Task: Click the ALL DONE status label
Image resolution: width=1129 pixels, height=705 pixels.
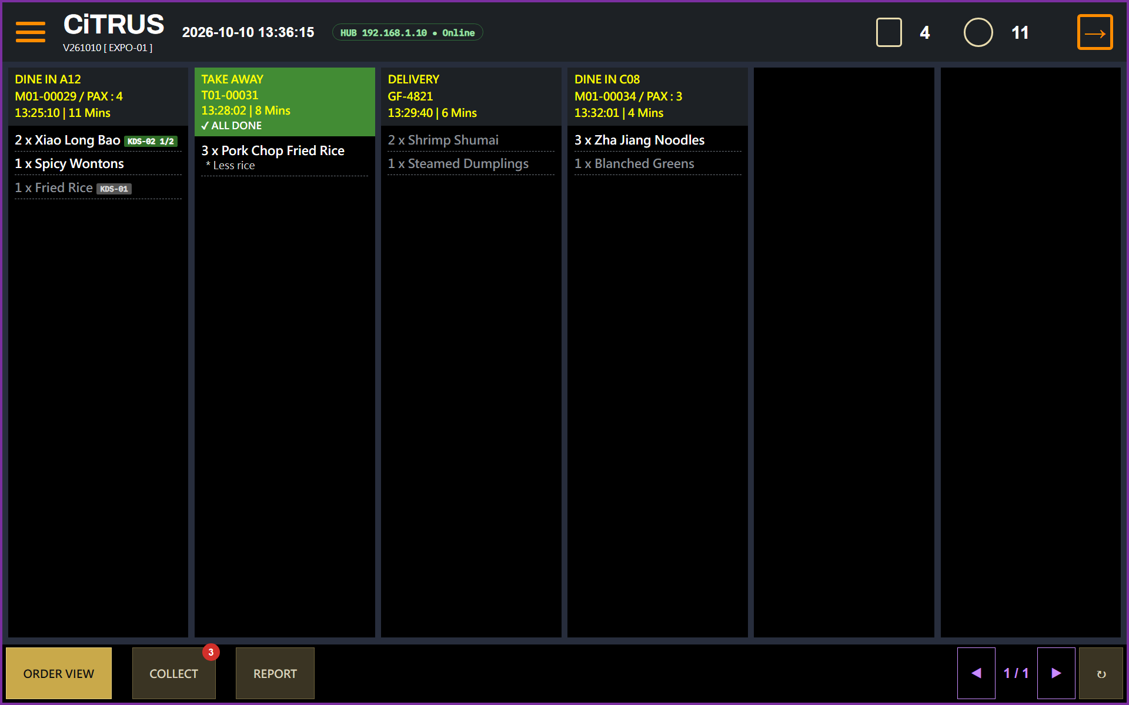Action: 232,126
